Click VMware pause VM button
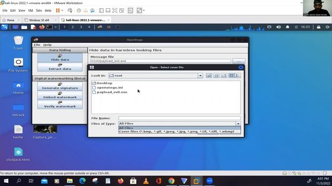The image size is (332, 186). pos(58,10)
